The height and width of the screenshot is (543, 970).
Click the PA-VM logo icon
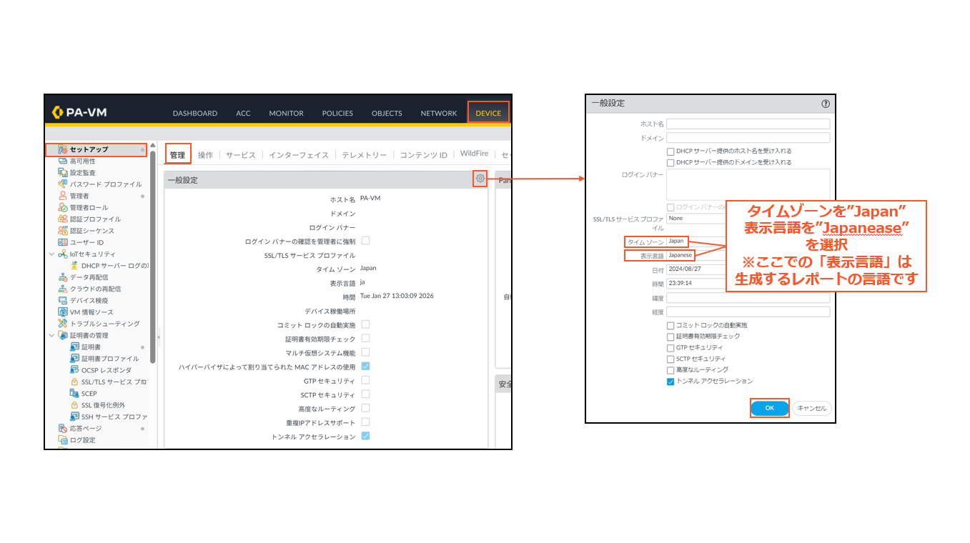[58, 112]
